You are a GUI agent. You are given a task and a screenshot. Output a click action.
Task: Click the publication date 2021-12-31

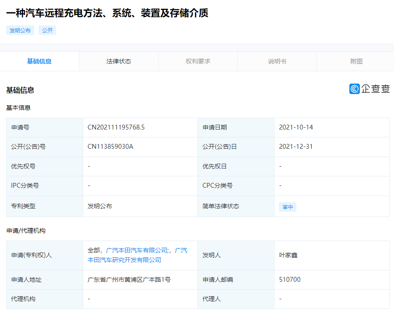click(296, 147)
